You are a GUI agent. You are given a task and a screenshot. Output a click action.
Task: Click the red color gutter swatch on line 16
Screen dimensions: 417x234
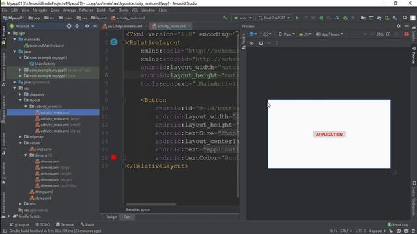114,157
